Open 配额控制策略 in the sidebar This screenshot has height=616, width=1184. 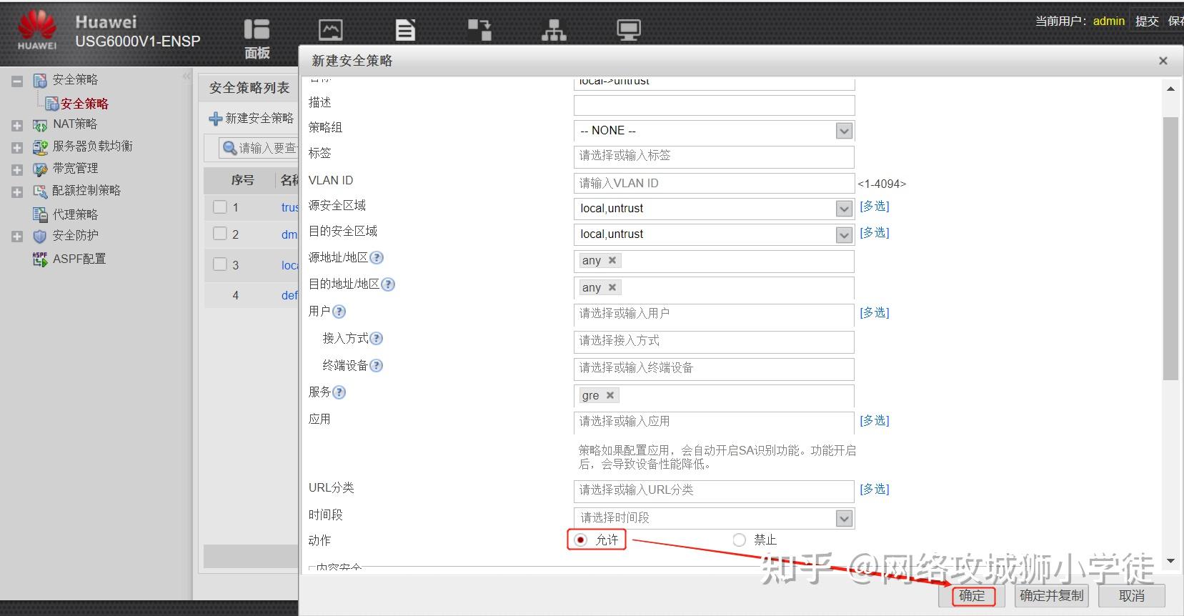click(86, 191)
